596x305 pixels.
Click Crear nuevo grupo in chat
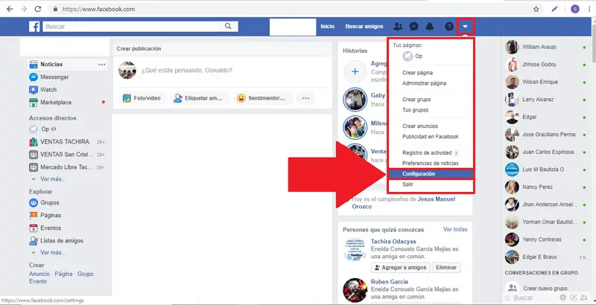click(x=545, y=289)
